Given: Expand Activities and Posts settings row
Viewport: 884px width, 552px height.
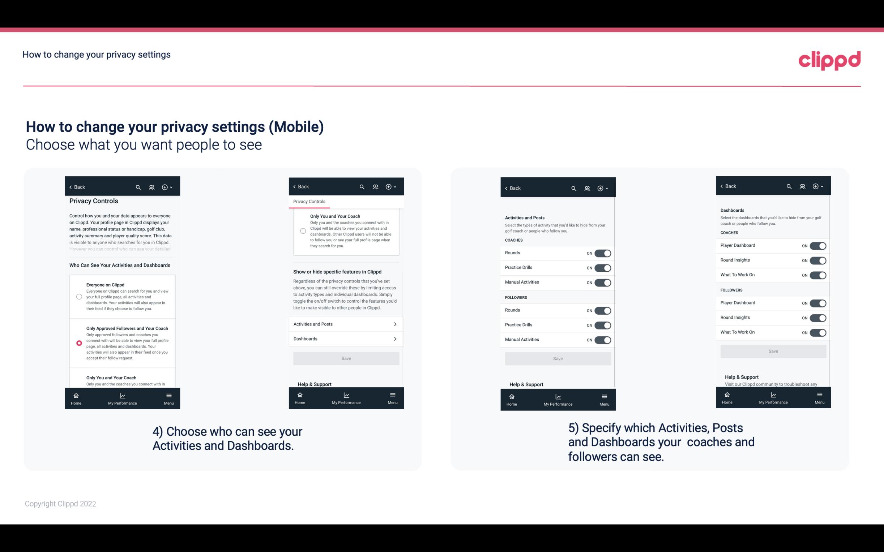Looking at the screenshot, I should pyautogui.click(x=346, y=324).
